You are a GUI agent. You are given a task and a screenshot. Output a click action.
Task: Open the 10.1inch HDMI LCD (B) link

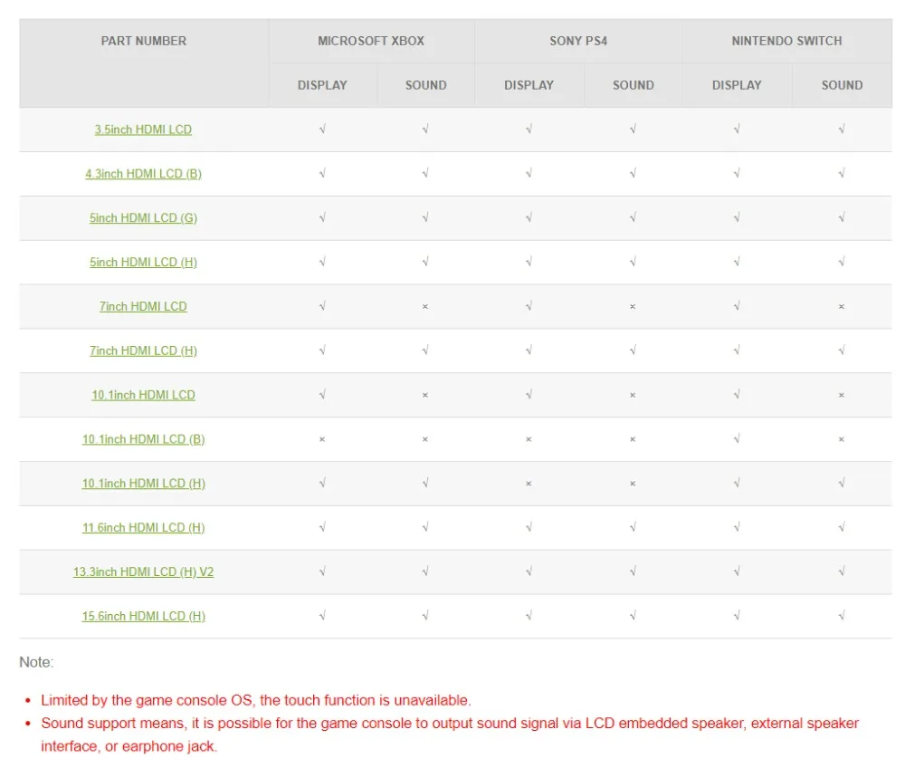(x=143, y=439)
